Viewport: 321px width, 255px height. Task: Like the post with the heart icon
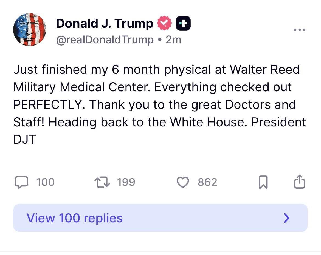click(183, 182)
